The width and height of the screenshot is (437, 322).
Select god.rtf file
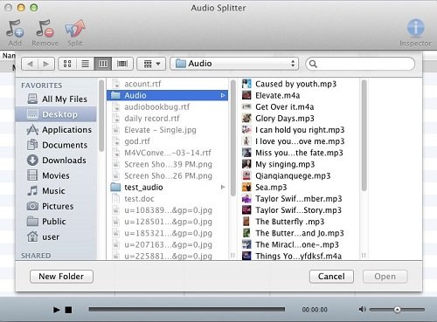pos(167,141)
